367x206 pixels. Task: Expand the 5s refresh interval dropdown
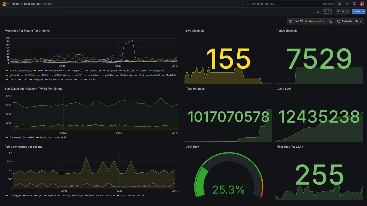(x=358, y=21)
